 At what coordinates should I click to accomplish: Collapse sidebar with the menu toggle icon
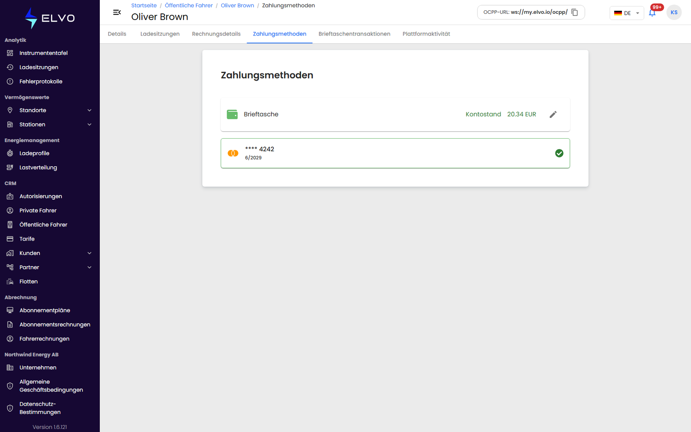(x=117, y=13)
